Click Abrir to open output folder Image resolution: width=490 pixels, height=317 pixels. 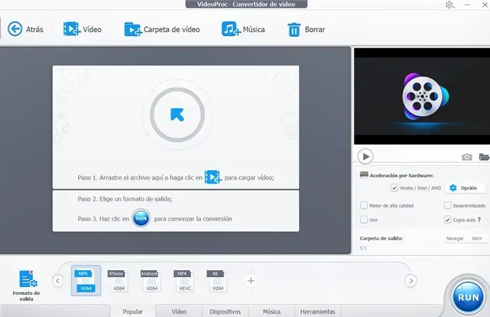[x=477, y=238]
